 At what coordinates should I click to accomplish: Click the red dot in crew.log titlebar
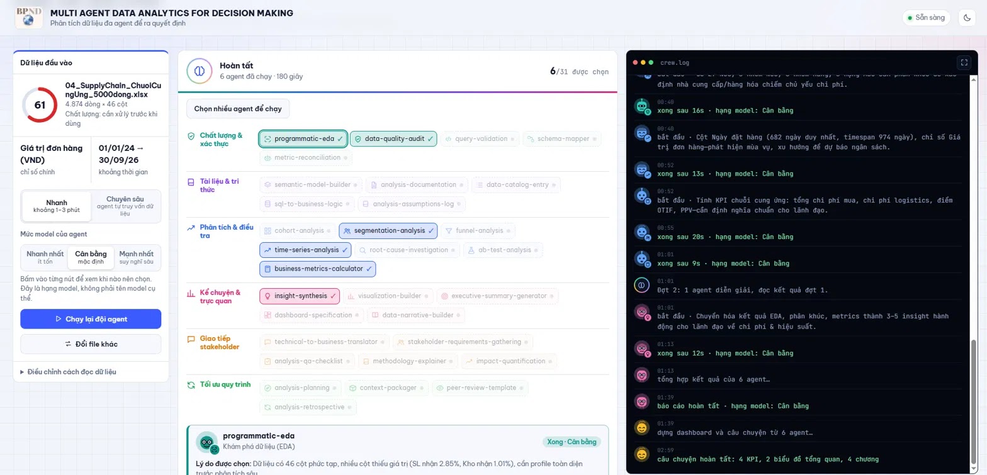(x=634, y=62)
